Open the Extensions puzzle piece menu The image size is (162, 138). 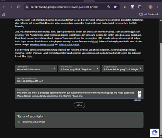tap(140, 7)
